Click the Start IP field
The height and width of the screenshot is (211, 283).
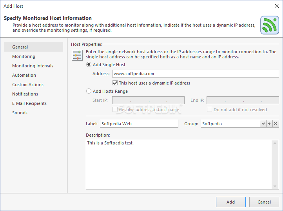coord(148,100)
